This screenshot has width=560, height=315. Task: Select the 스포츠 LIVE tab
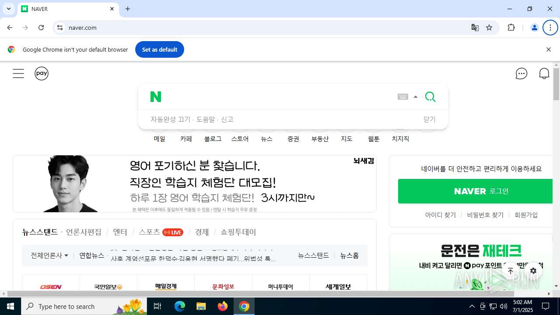click(x=161, y=232)
